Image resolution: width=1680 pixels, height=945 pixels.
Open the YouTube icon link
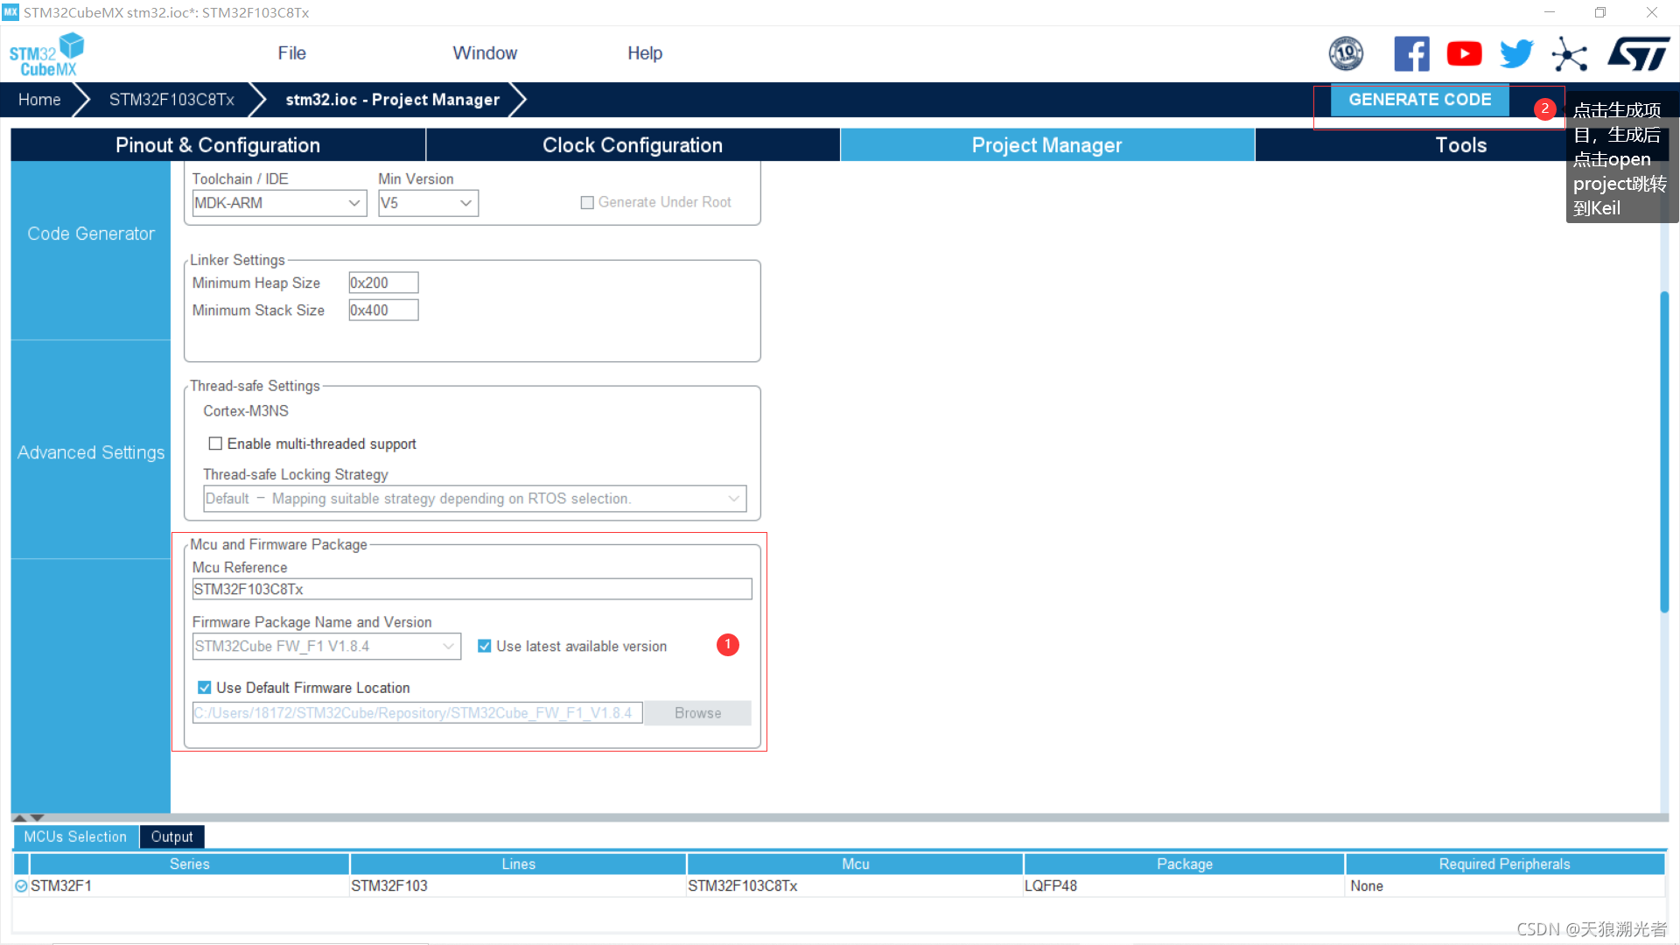coord(1464,54)
